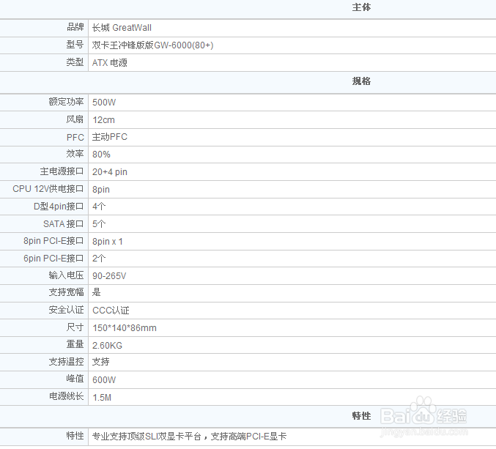The height and width of the screenshot is (449, 496).
Task: Click the CPU 12V供电接口 label
Action: tap(48, 189)
